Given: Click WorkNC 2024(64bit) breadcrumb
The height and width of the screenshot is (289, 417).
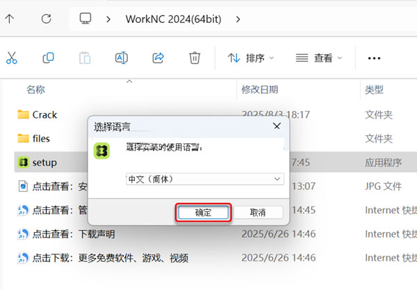Looking at the screenshot, I should pos(173,19).
